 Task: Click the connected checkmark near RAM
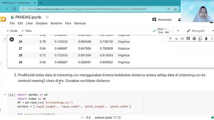click(x=154, y=31)
